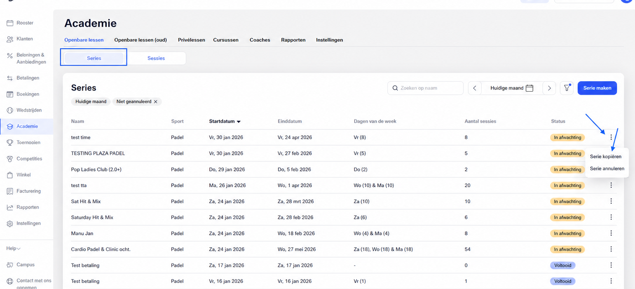Open Facturering in the sidebar

(x=28, y=191)
